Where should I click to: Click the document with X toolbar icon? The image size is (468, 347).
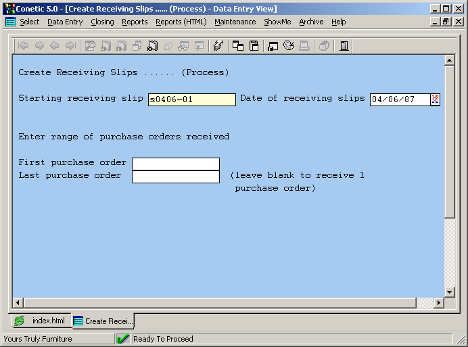152,46
